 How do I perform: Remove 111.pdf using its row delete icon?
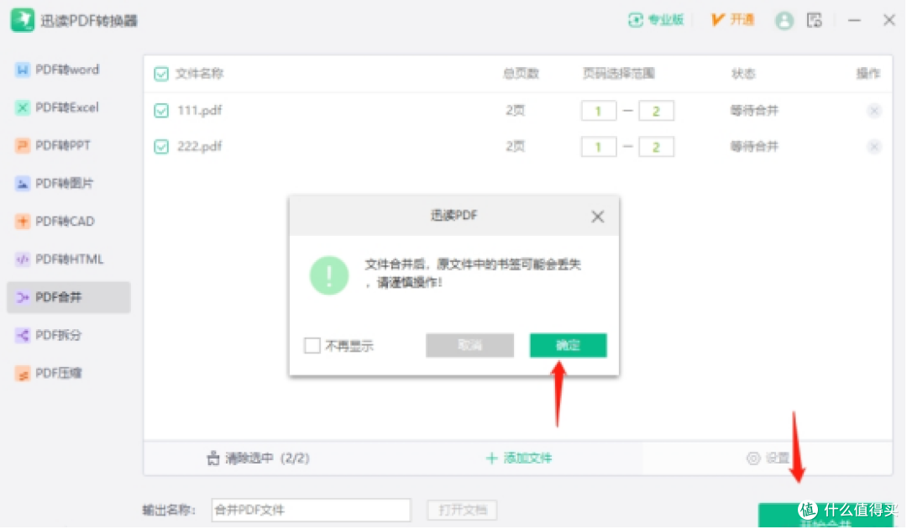point(874,111)
